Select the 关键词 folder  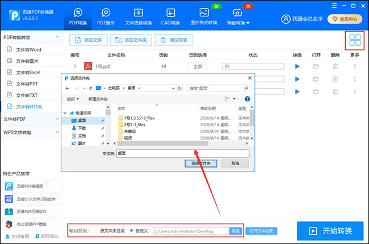(x=129, y=131)
